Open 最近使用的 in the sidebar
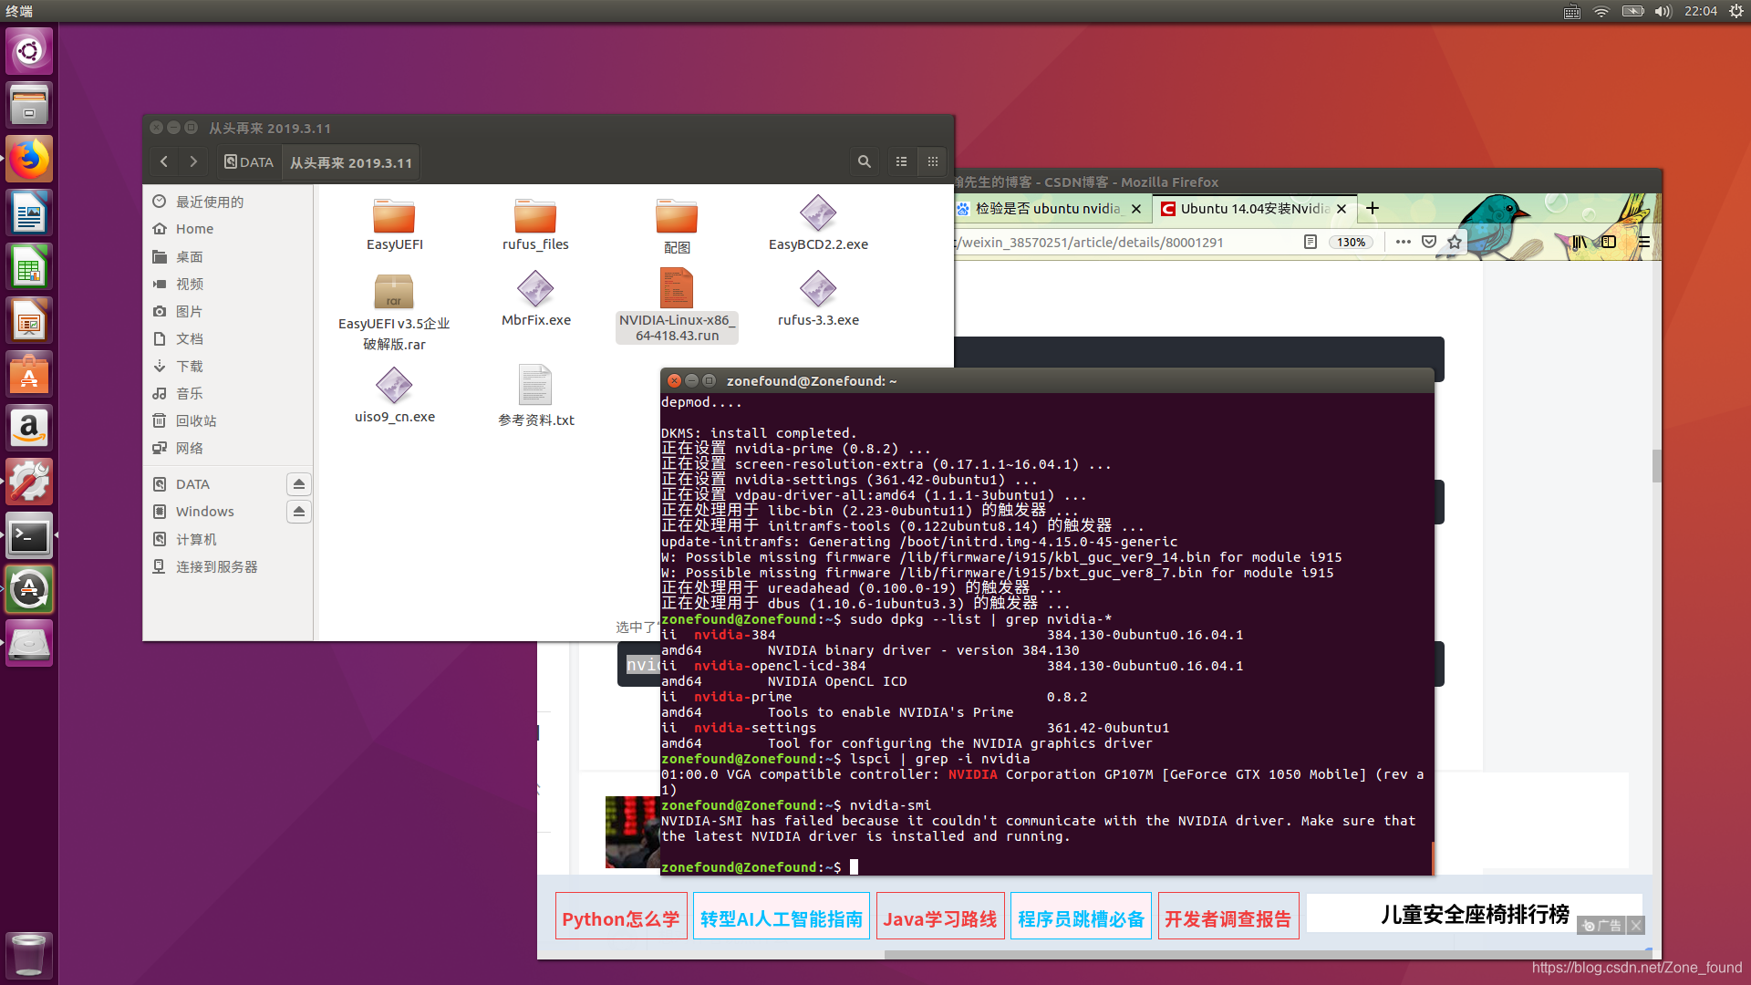Screen dimensions: 1751x985 click(x=228, y=202)
